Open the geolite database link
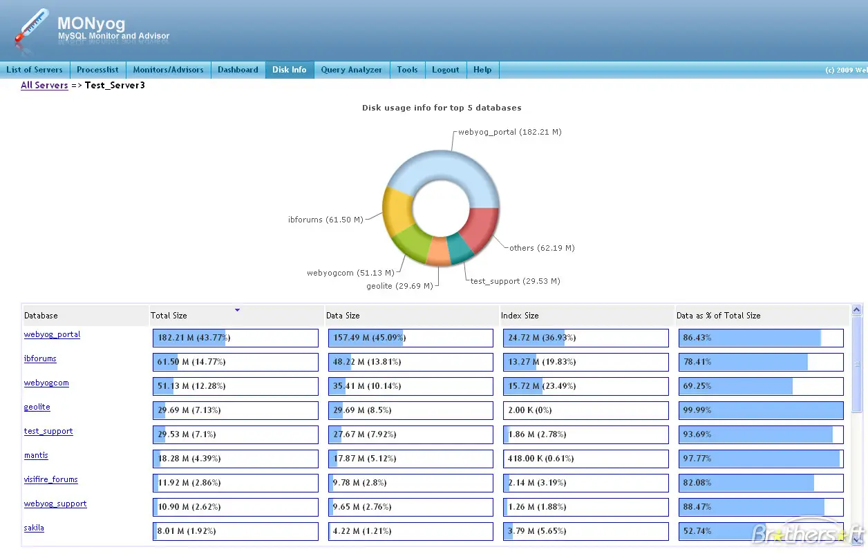This screenshot has width=868, height=556. [37, 407]
